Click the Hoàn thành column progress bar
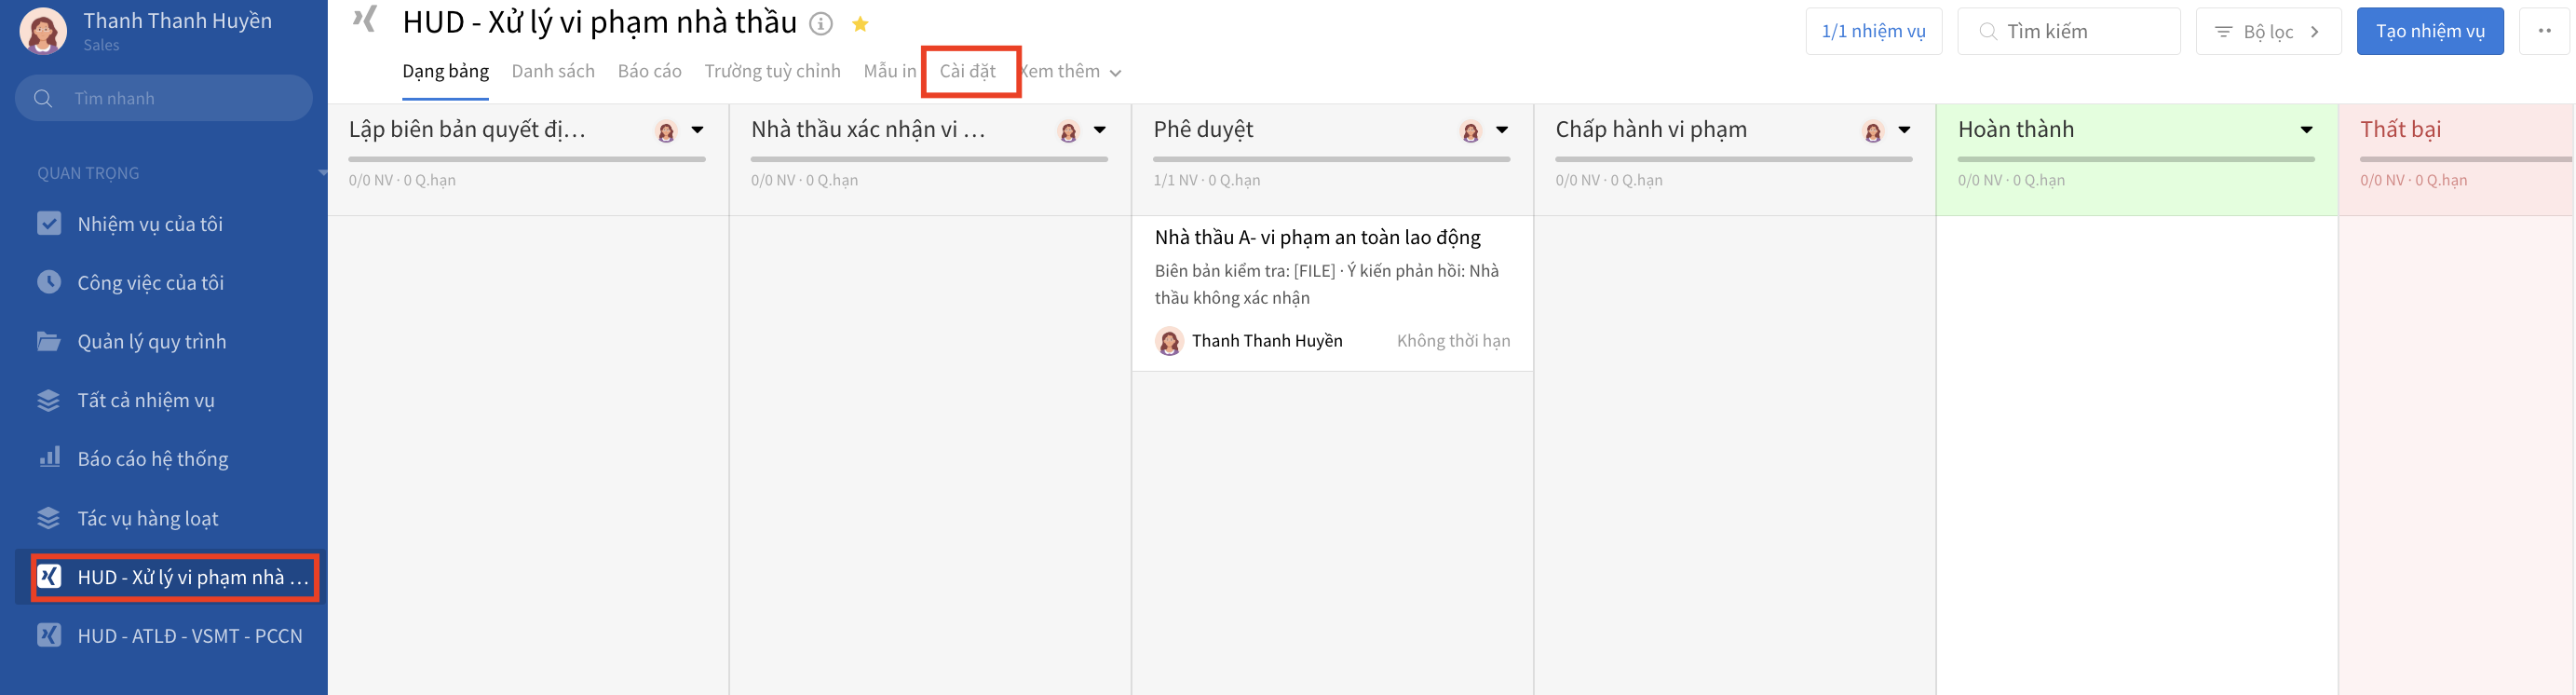The height and width of the screenshot is (695, 2576). click(x=2135, y=158)
